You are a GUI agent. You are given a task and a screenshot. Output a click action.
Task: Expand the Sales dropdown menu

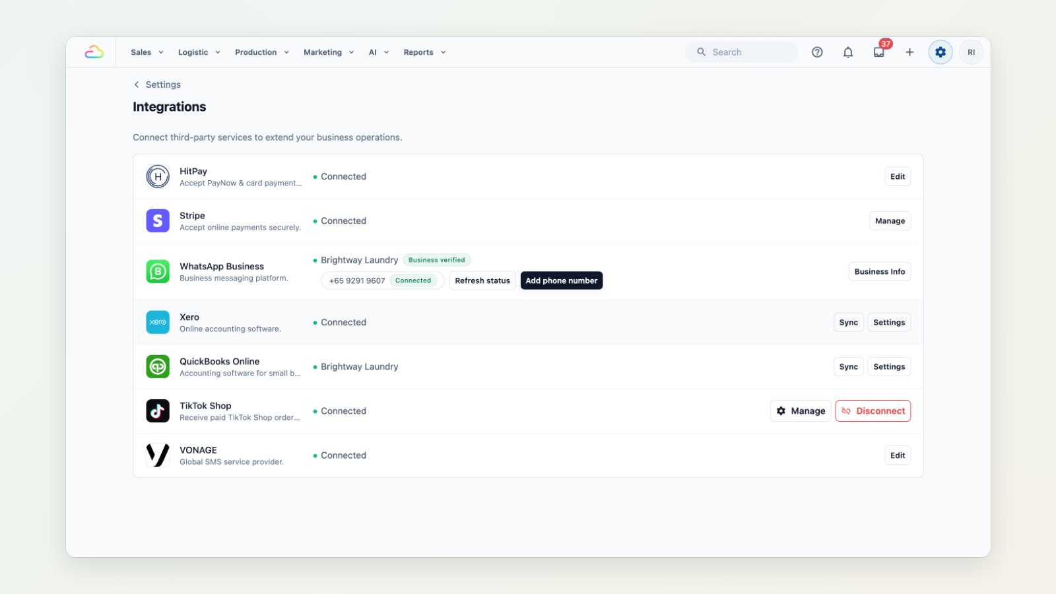147,52
